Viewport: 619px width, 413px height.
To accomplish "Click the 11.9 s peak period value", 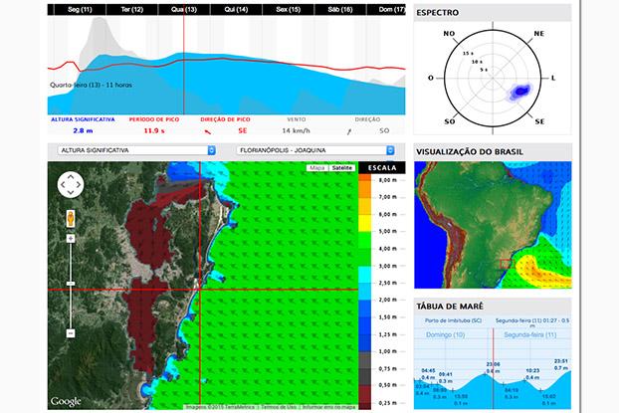I will [x=154, y=130].
